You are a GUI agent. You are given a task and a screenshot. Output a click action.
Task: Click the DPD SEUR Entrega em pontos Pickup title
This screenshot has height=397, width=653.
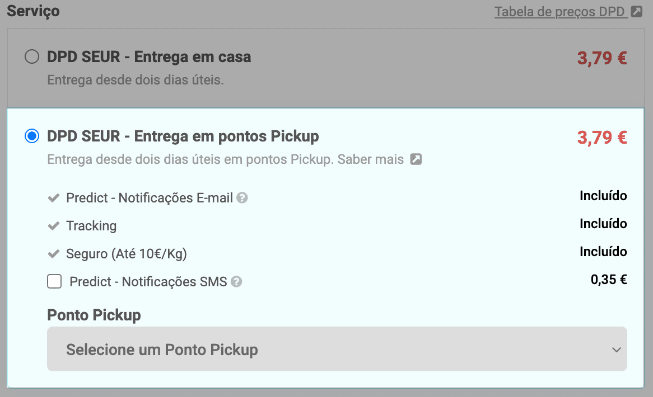point(183,136)
